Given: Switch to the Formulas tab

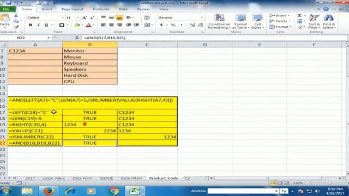Looking at the screenshot, I should (x=101, y=9).
